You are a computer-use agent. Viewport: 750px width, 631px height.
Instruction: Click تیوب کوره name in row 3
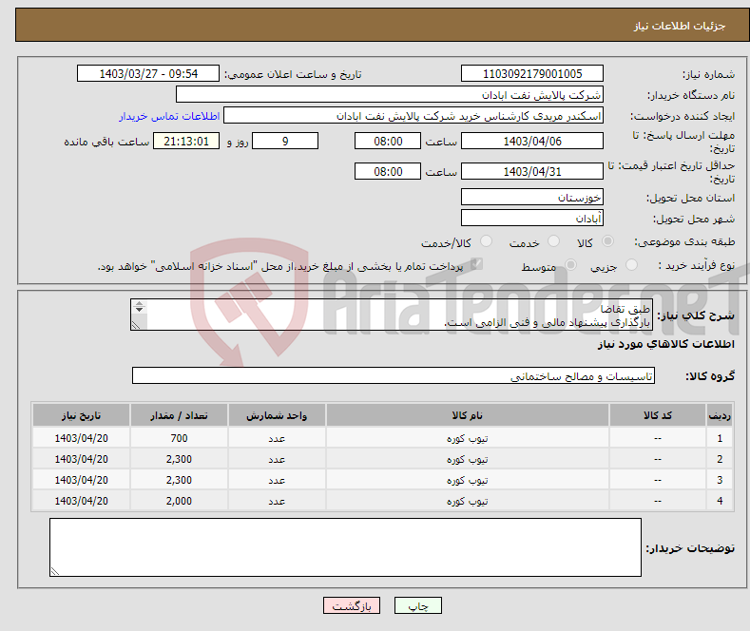pyautogui.click(x=468, y=480)
